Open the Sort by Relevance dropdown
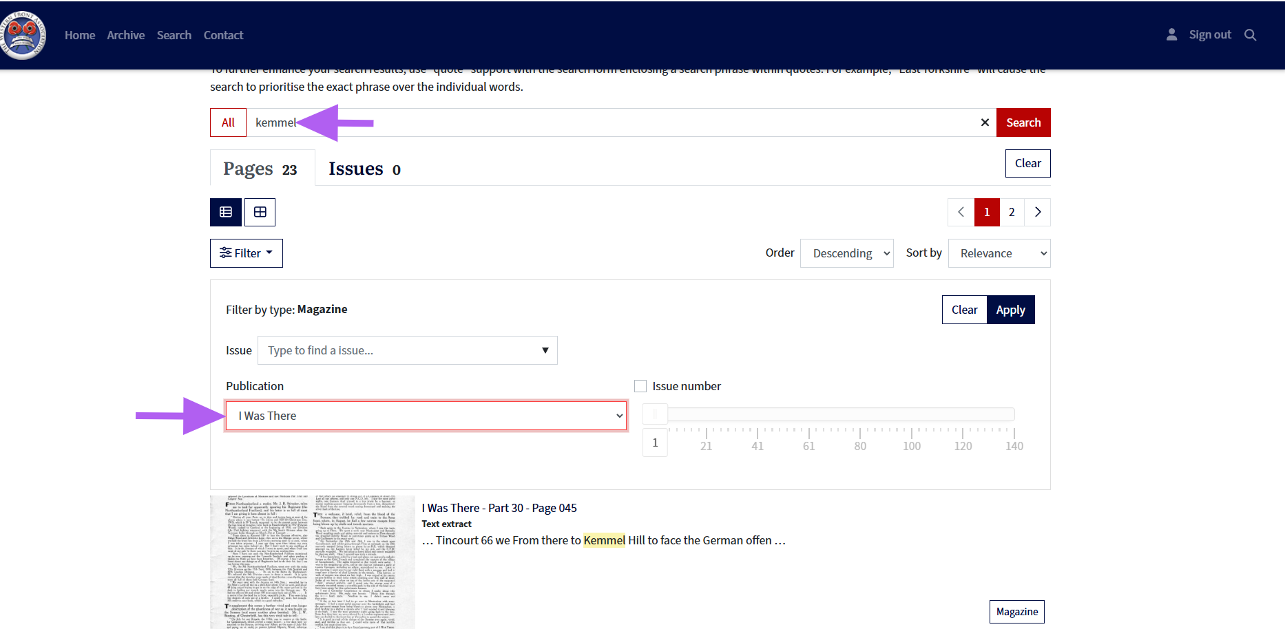This screenshot has width=1285, height=629. coord(999,253)
